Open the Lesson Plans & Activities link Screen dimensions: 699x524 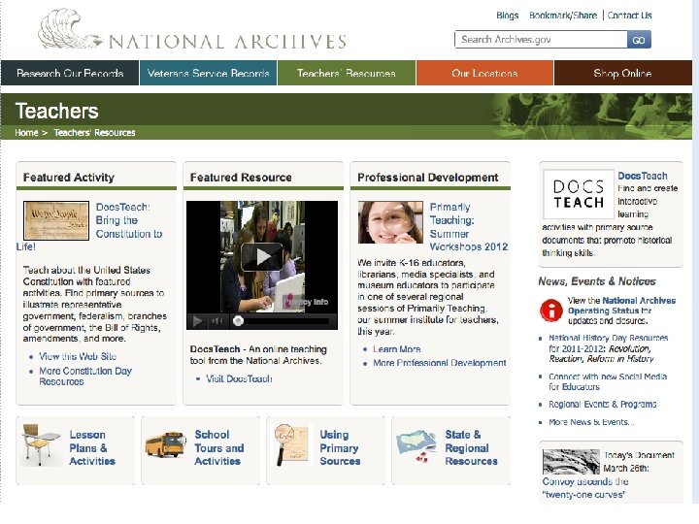pos(92,447)
